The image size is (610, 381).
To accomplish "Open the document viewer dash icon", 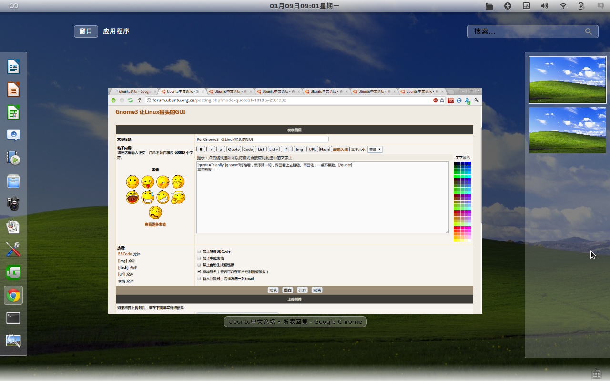I will [13, 227].
